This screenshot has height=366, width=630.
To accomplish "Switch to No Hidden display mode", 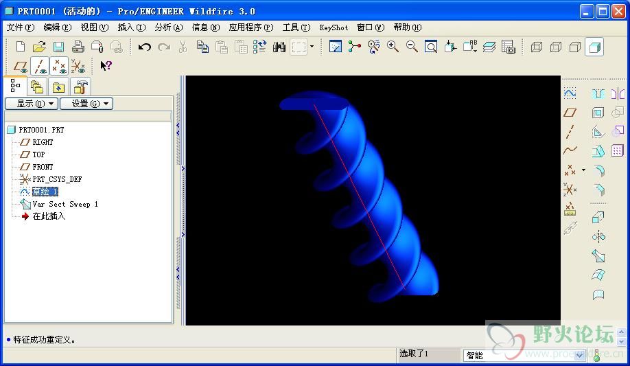I will point(575,47).
